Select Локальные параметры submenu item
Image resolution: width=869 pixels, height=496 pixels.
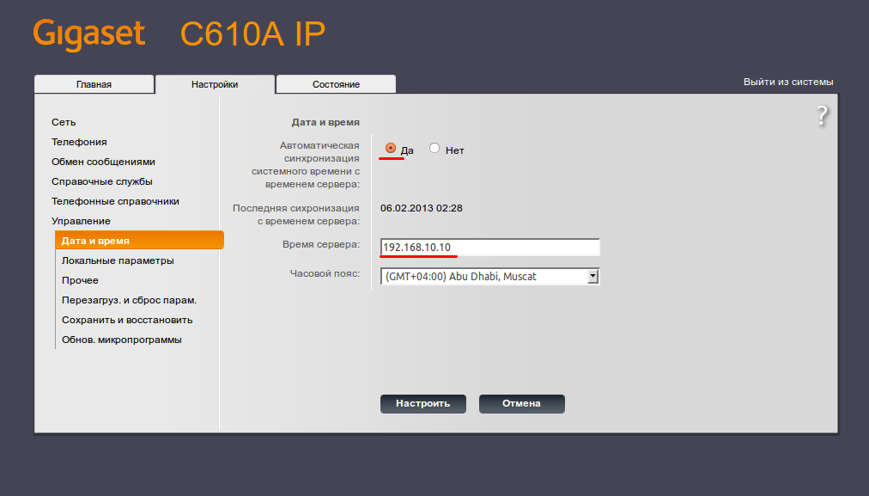click(118, 260)
